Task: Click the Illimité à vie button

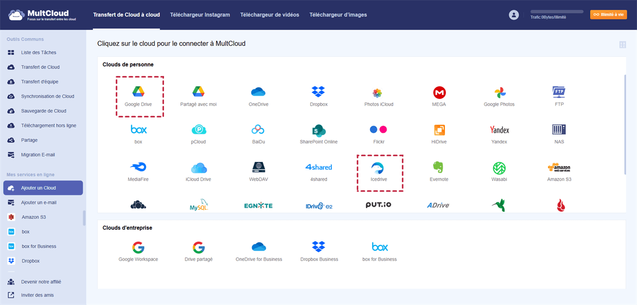Action: [x=608, y=15]
